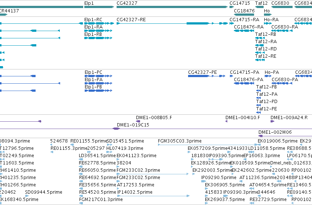Select the Taf12-RA transcript label
Image resolution: width=312 pixels, height=205 pixels.
[266, 42]
